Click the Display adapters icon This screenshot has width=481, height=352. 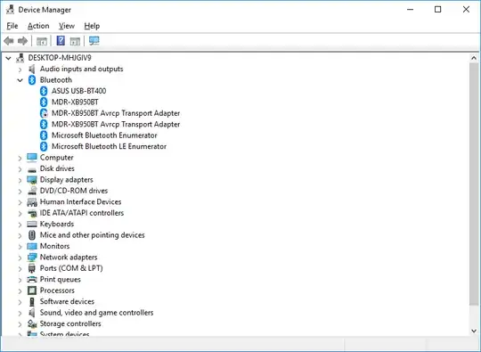32,180
